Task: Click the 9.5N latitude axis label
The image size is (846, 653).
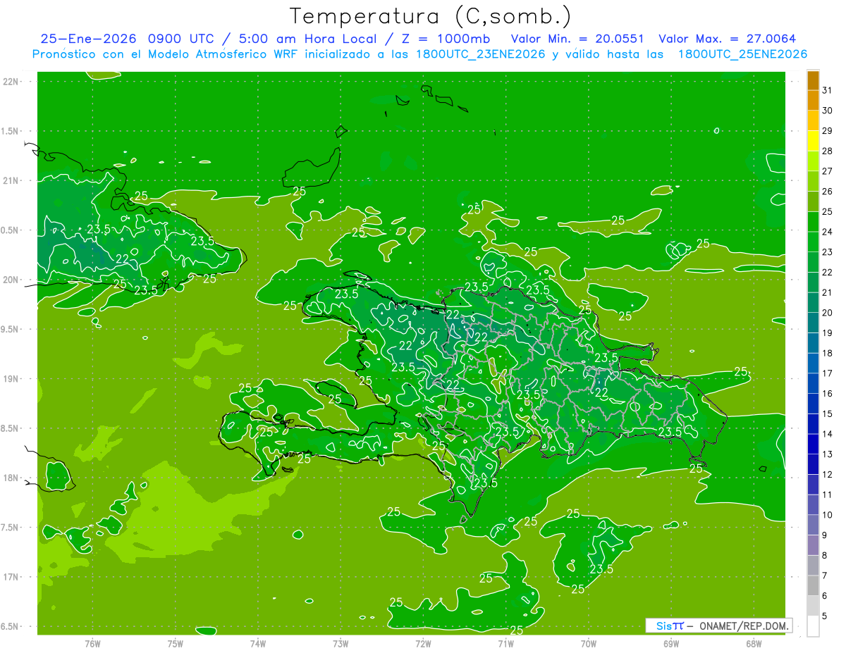Action: click(10, 329)
